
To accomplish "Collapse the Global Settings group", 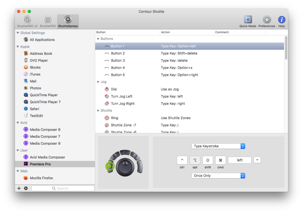I will tap(18, 33).
